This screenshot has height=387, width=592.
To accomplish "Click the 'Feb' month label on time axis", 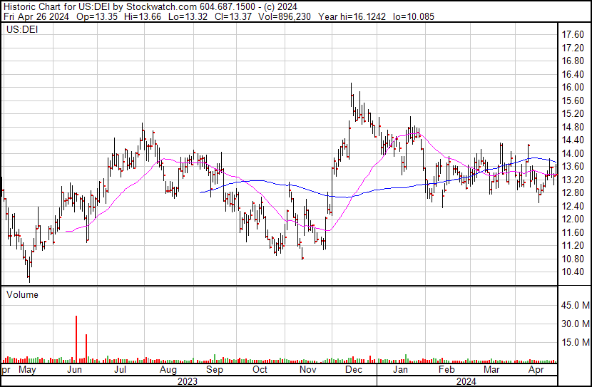I will pyautogui.click(x=446, y=370).
